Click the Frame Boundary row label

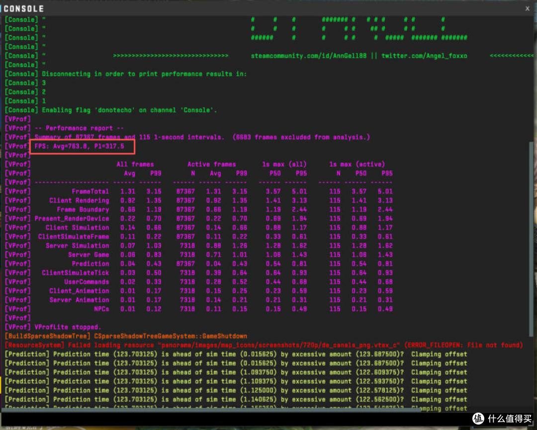click(x=83, y=210)
